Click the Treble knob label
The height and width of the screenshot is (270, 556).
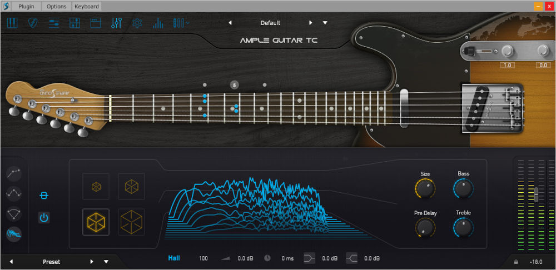(x=463, y=213)
